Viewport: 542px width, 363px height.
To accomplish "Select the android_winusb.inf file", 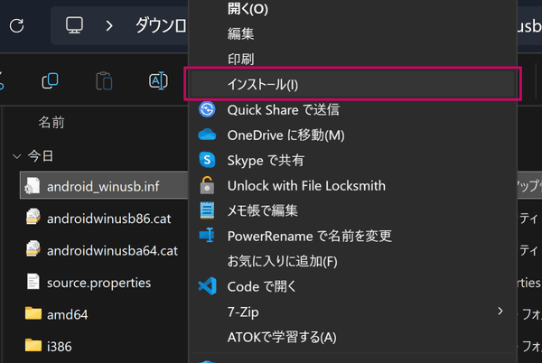I will [x=104, y=187].
